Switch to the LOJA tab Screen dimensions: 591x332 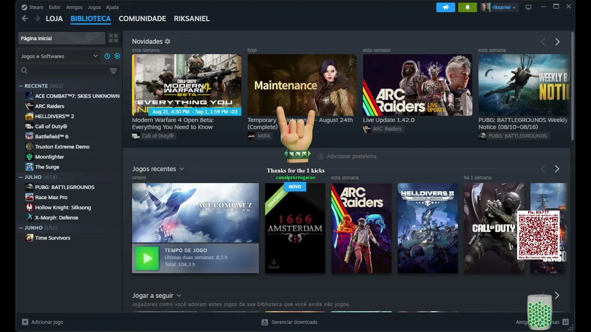(x=54, y=18)
